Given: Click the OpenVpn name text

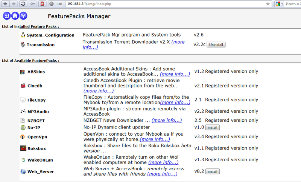Looking at the screenshot, I should point(37,137).
